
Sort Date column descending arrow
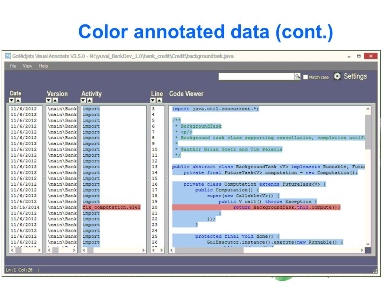point(12,100)
